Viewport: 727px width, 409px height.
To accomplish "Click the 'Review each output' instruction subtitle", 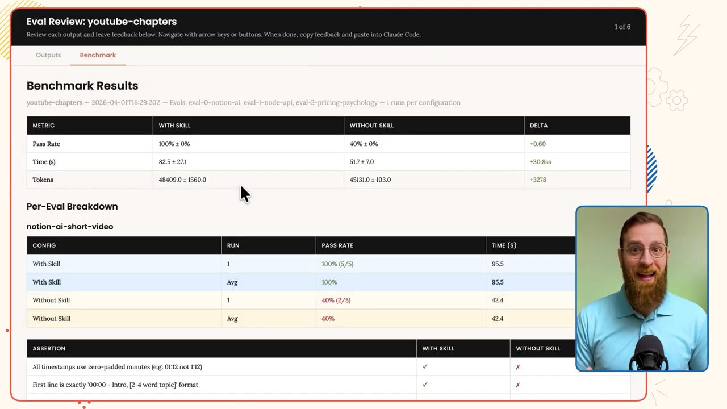I will [224, 34].
